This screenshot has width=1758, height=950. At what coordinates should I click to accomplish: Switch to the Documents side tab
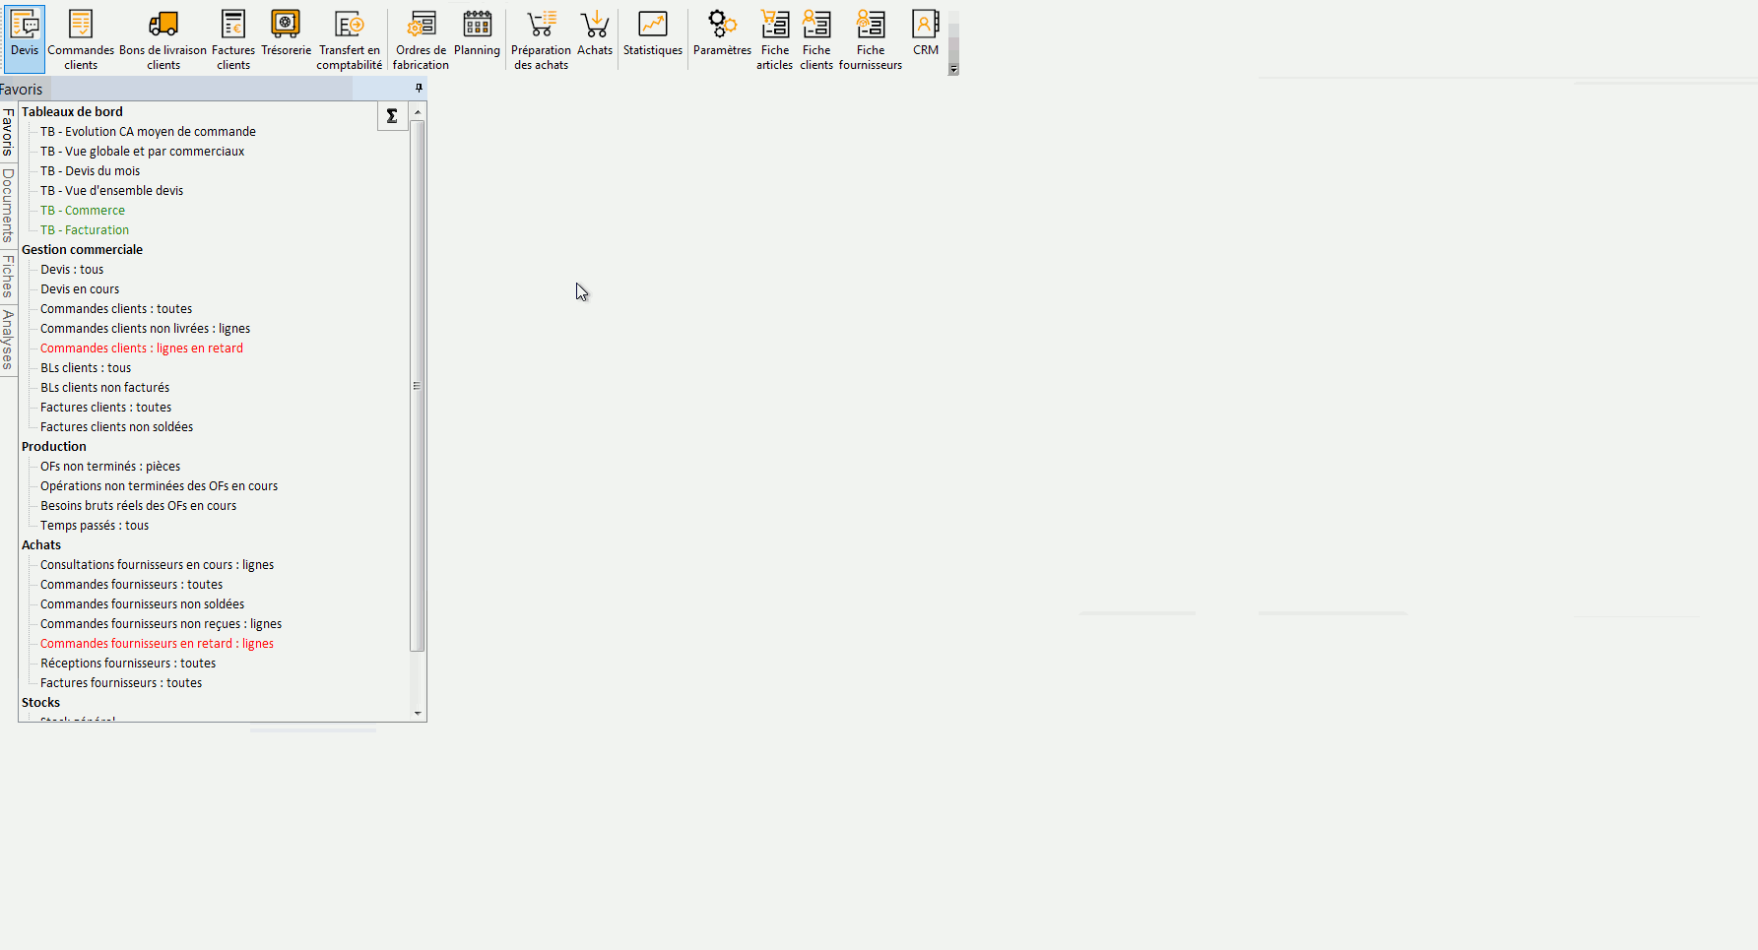pos(8,205)
